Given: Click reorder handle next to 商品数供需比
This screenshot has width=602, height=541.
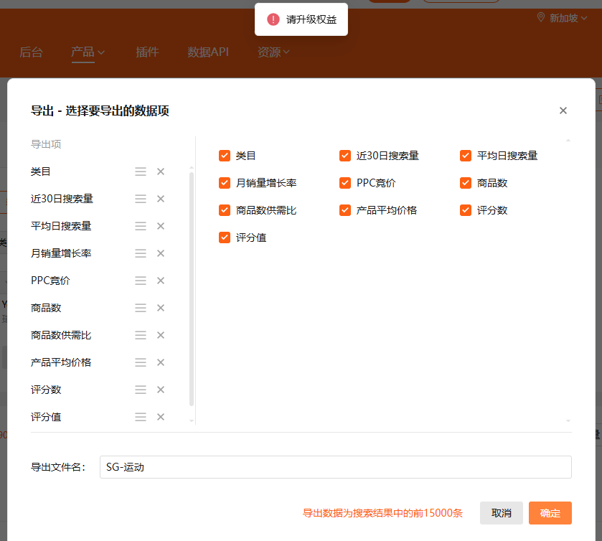Looking at the screenshot, I should [x=141, y=335].
